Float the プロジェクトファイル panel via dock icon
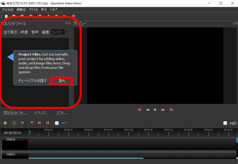This screenshot has width=238, height=164. 66,23
